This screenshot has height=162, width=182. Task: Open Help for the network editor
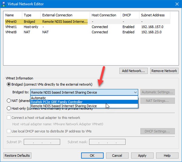(167, 155)
